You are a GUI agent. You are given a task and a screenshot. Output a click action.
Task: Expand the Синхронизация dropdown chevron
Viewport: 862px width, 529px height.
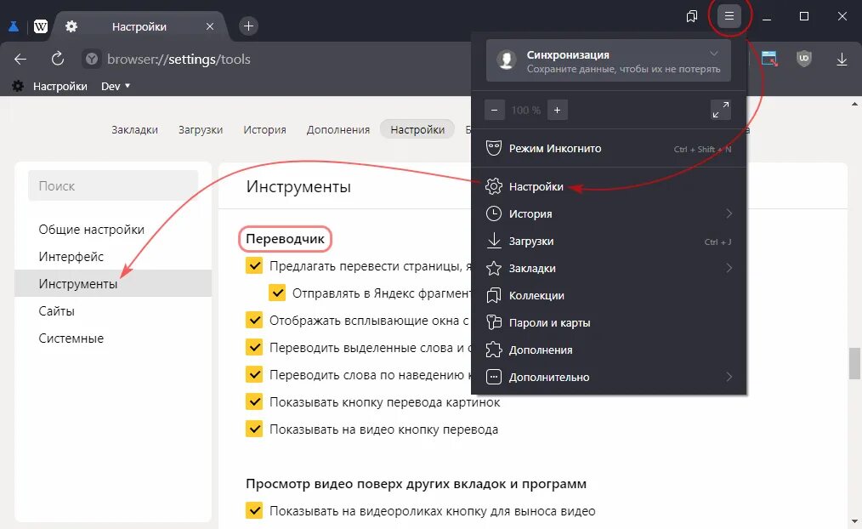[x=713, y=54]
